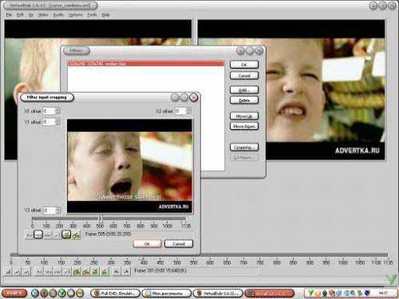Adjust the X1 offset spinner arrows
399x299 pixels.
point(58,111)
